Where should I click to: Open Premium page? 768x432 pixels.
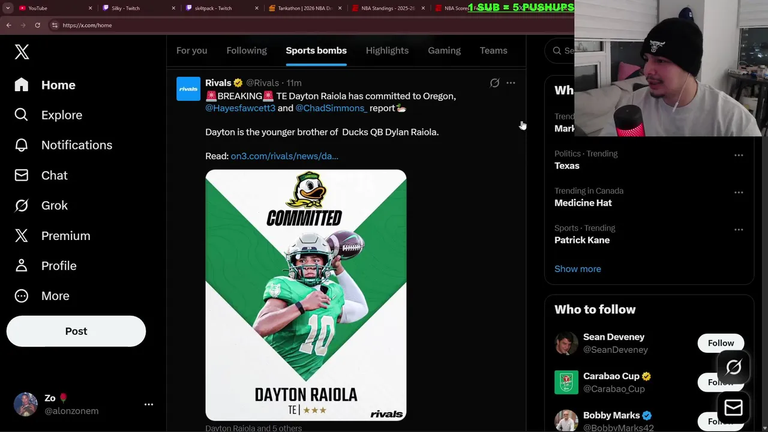point(52,236)
